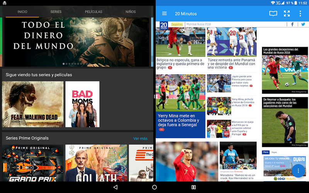The width and height of the screenshot is (309, 193).
Task: Open the Logitravel Dubai ad
Action: [285, 168]
